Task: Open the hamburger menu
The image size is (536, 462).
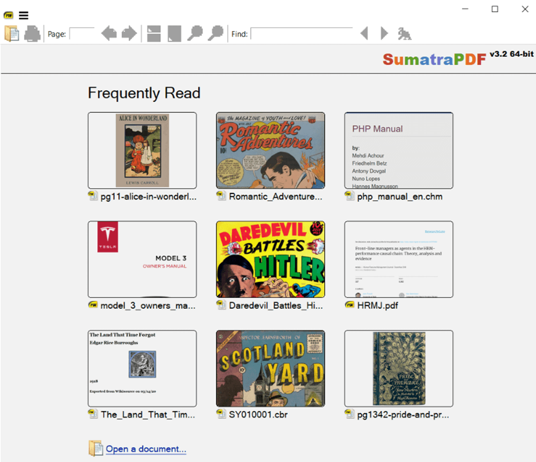Action: point(24,16)
